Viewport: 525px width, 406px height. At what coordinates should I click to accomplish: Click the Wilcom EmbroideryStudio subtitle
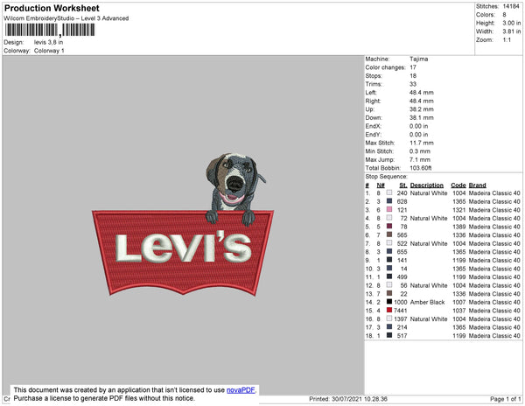(66, 18)
